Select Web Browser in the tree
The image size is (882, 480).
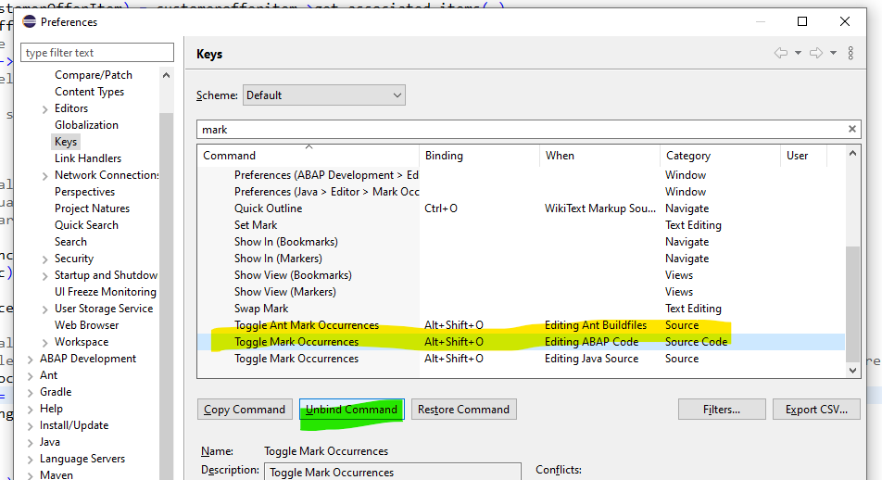coord(87,325)
